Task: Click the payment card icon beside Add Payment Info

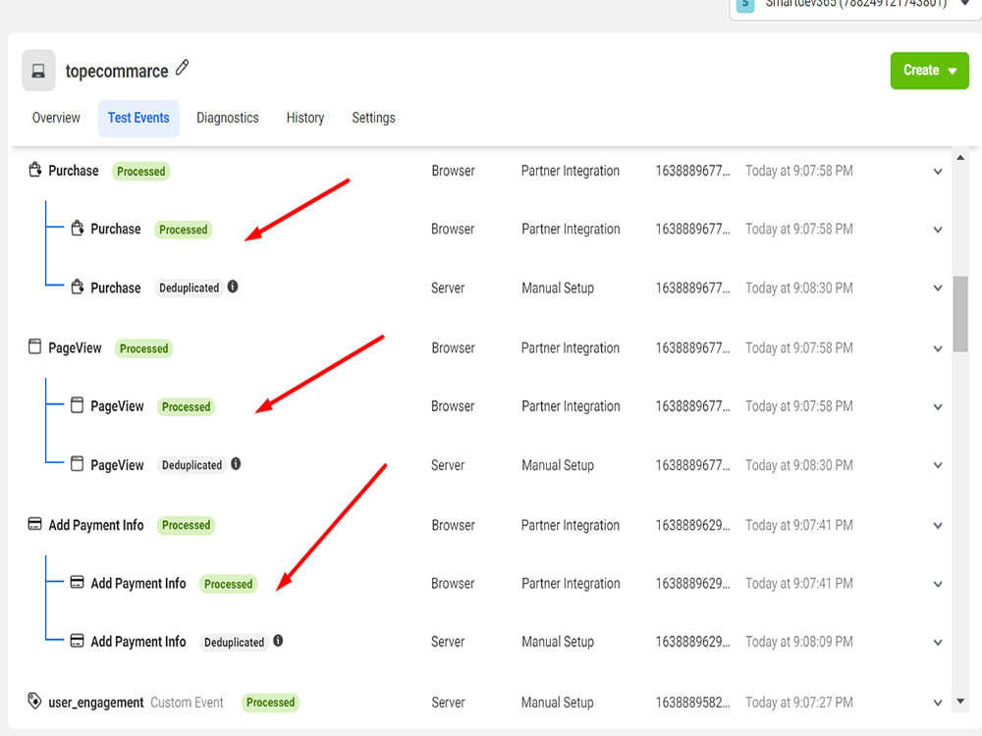Action: (34, 525)
